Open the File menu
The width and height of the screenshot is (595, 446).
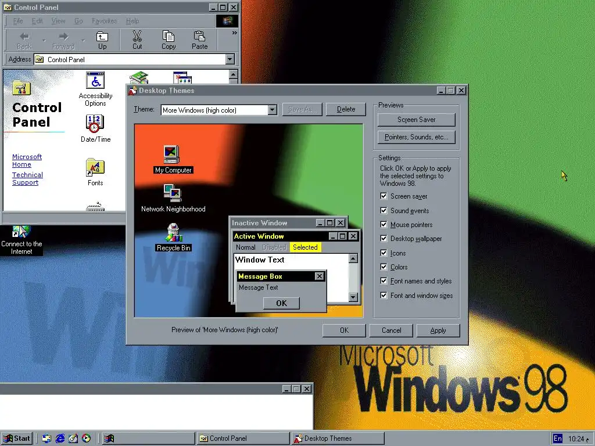point(18,21)
